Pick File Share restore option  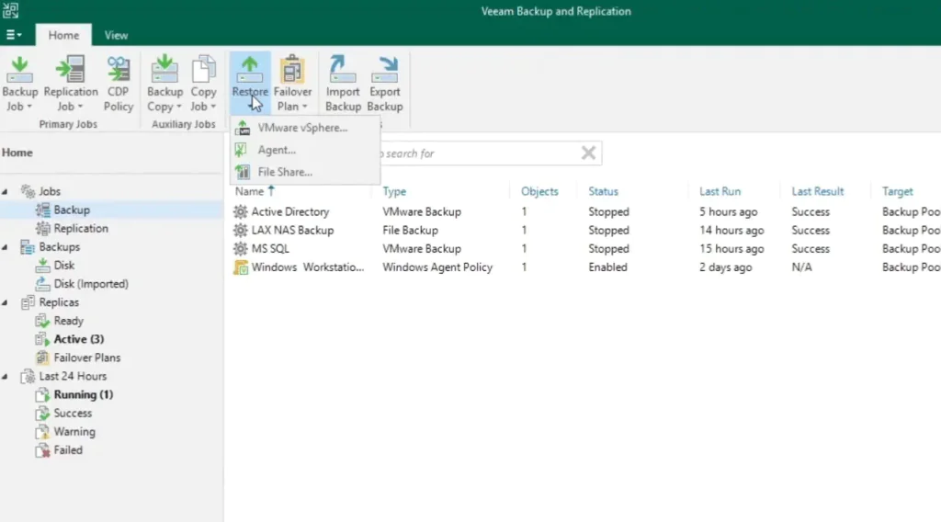tap(285, 172)
